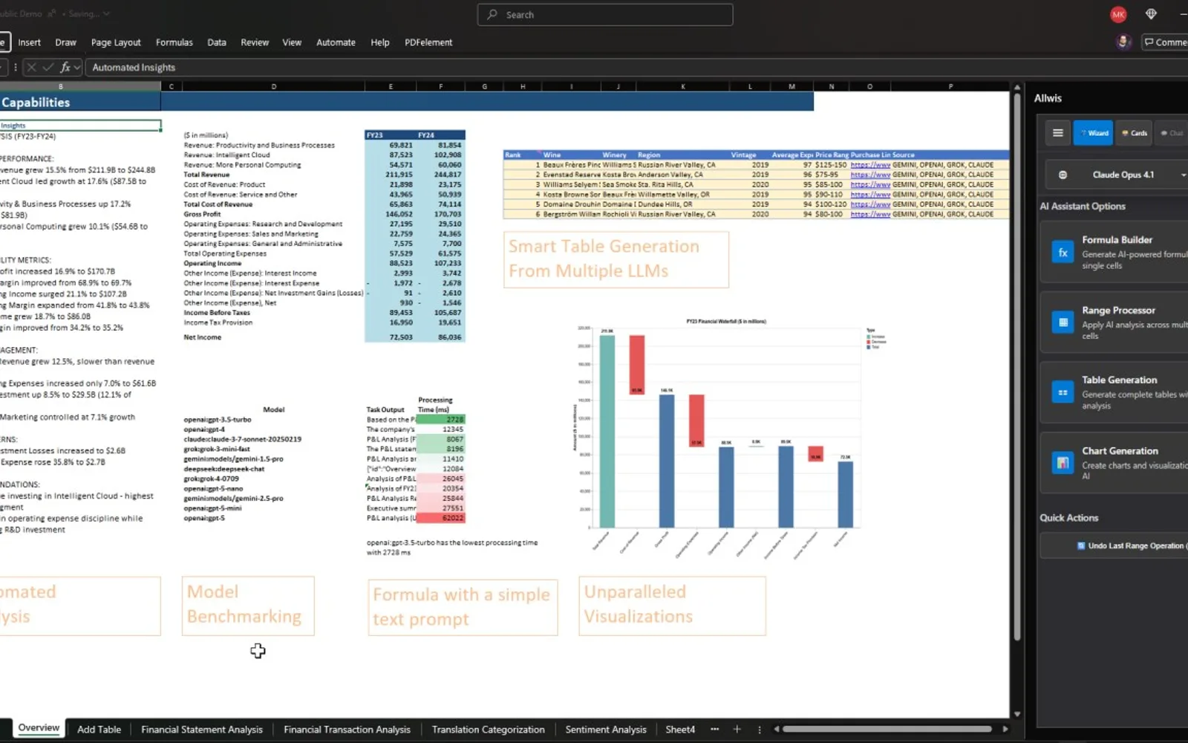Open the Allwis hamburger menu icon

pyautogui.click(x=1057, y=133)
